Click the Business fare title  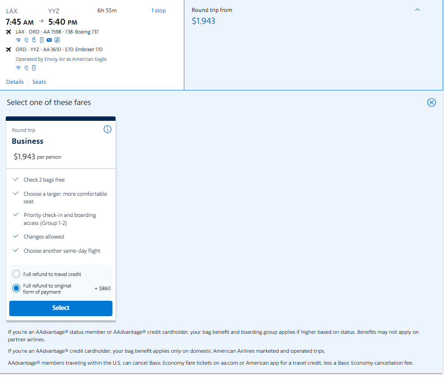[x=27, y=141]
